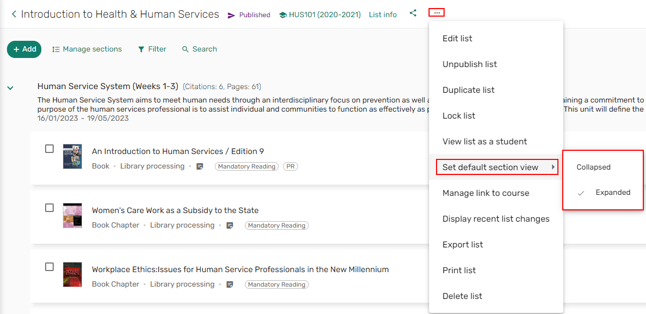Open Manage sections
Viewport: 646px width, 314px height.
[x=87, y=49]
